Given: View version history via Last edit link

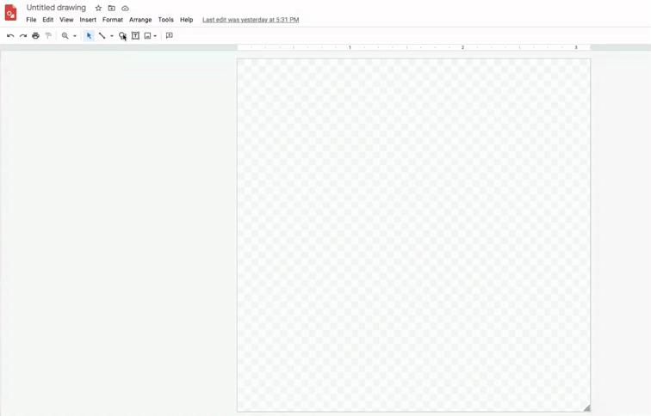Looking at the screenshot, I should 251,20.
